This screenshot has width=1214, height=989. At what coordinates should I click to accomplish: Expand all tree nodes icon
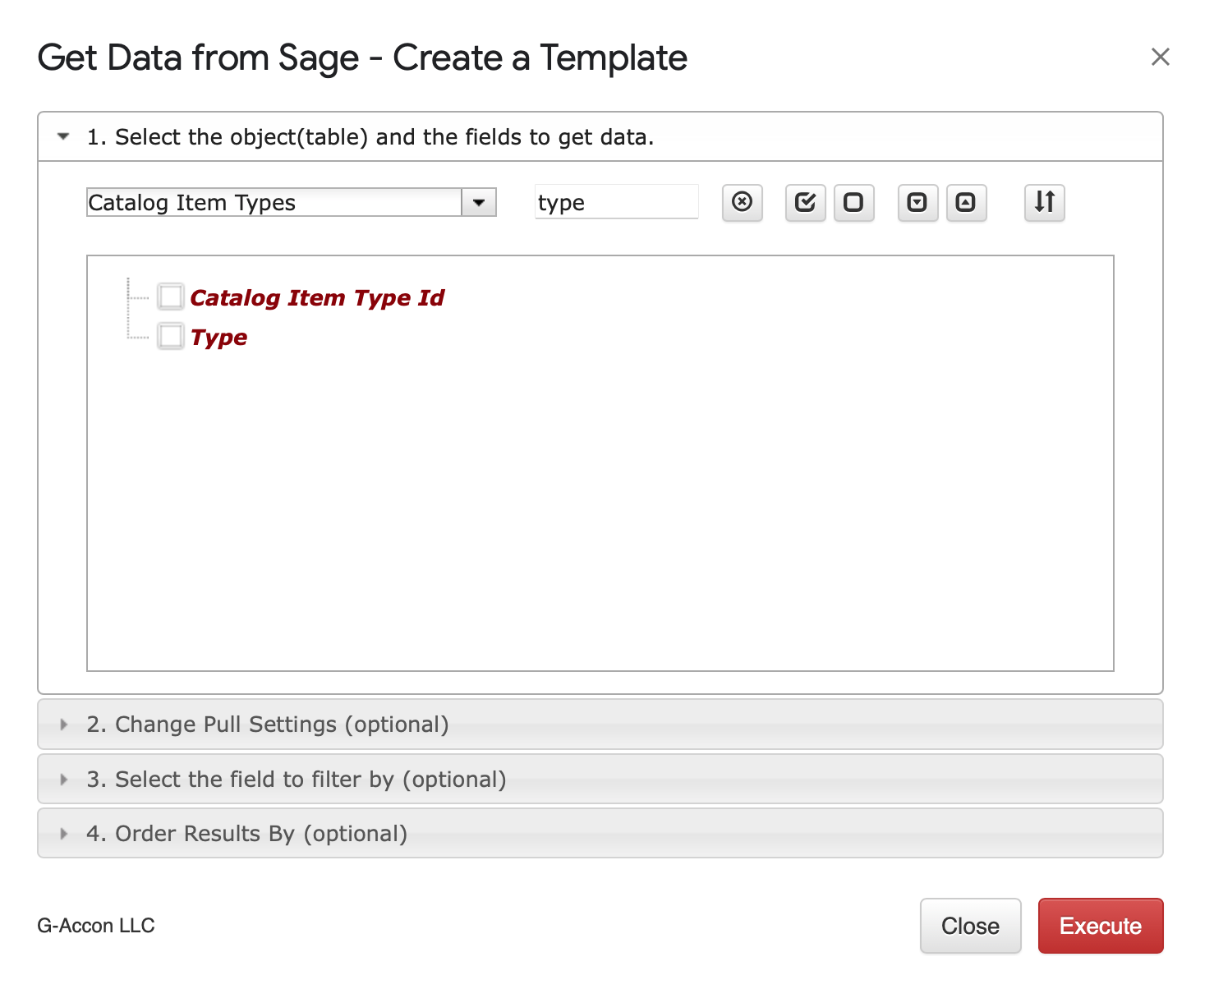[917, 202]
